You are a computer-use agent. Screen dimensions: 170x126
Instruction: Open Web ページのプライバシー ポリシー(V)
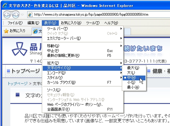[83, 105]
